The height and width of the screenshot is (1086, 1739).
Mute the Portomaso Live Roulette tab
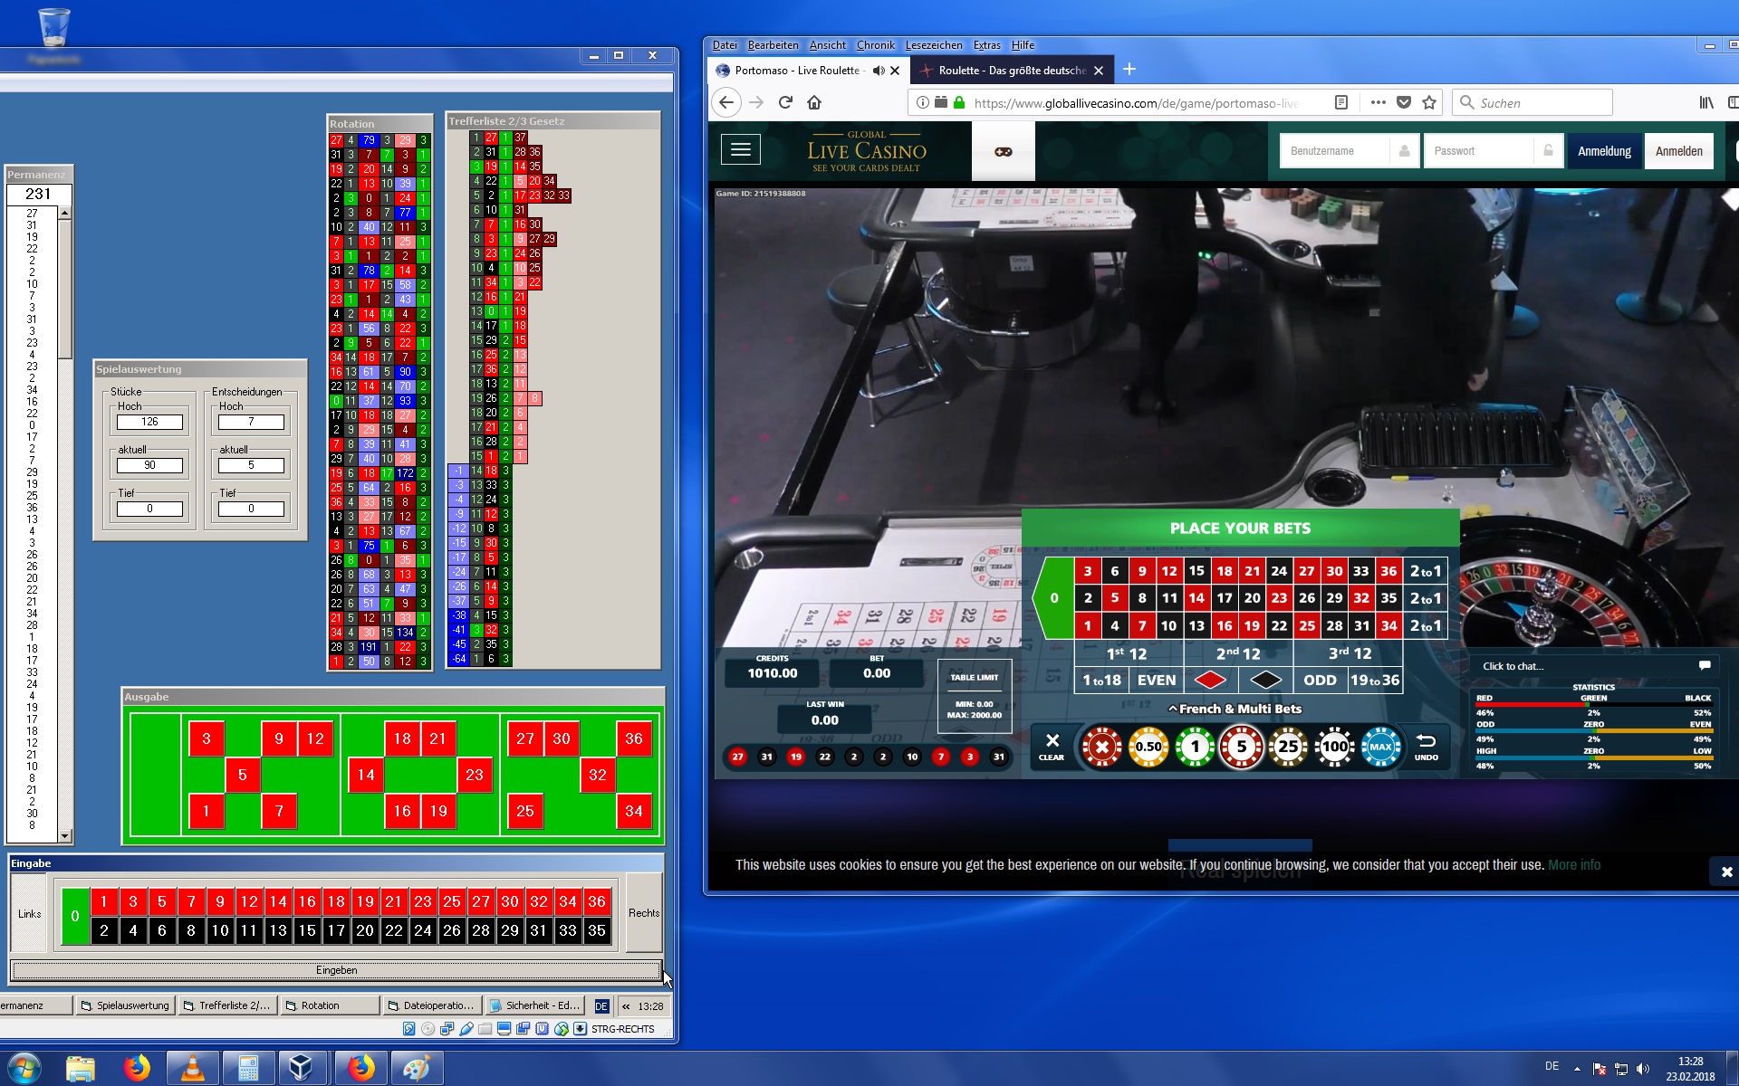pos(878,71)
